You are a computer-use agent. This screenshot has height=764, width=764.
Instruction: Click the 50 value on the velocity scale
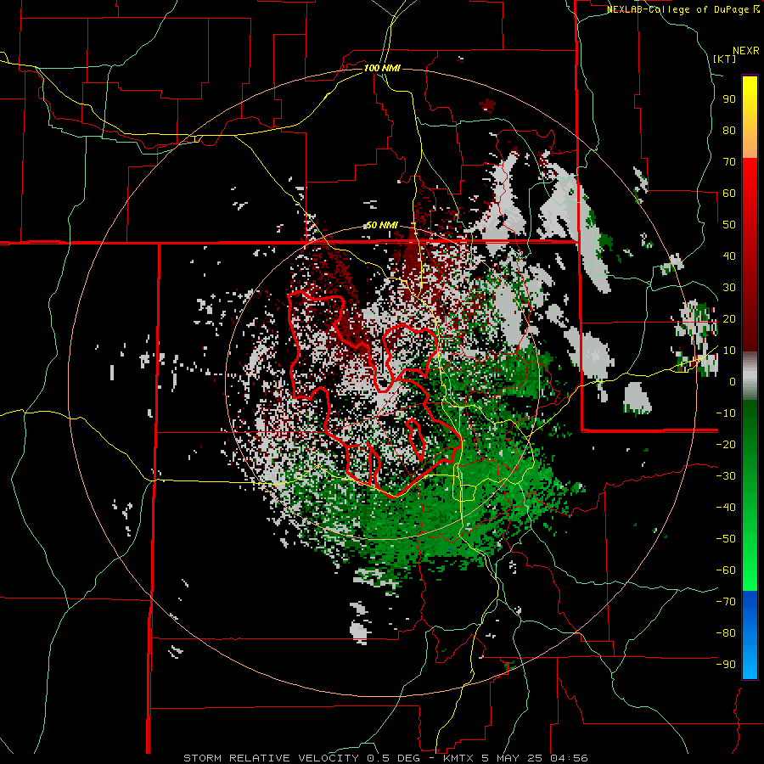pyautogui.click(x=729, y=225)
